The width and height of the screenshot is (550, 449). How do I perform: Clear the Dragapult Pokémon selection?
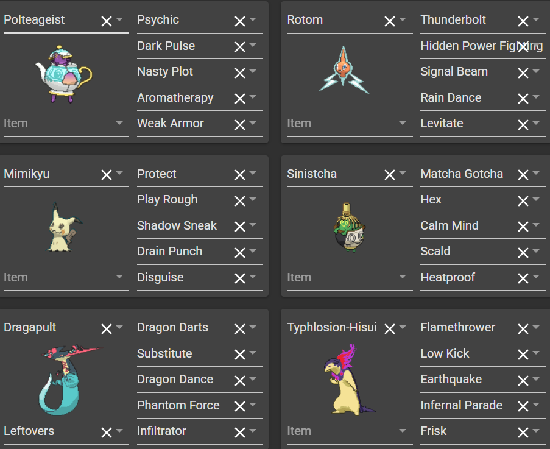click(x=107, y=329)
